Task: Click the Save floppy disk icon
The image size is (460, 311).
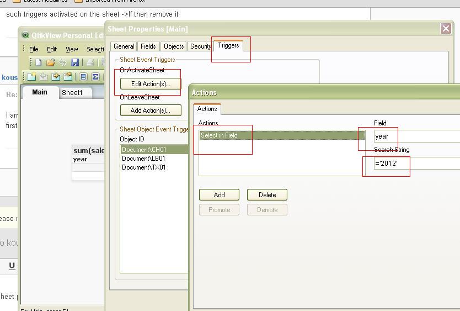Action: (75, 62)
